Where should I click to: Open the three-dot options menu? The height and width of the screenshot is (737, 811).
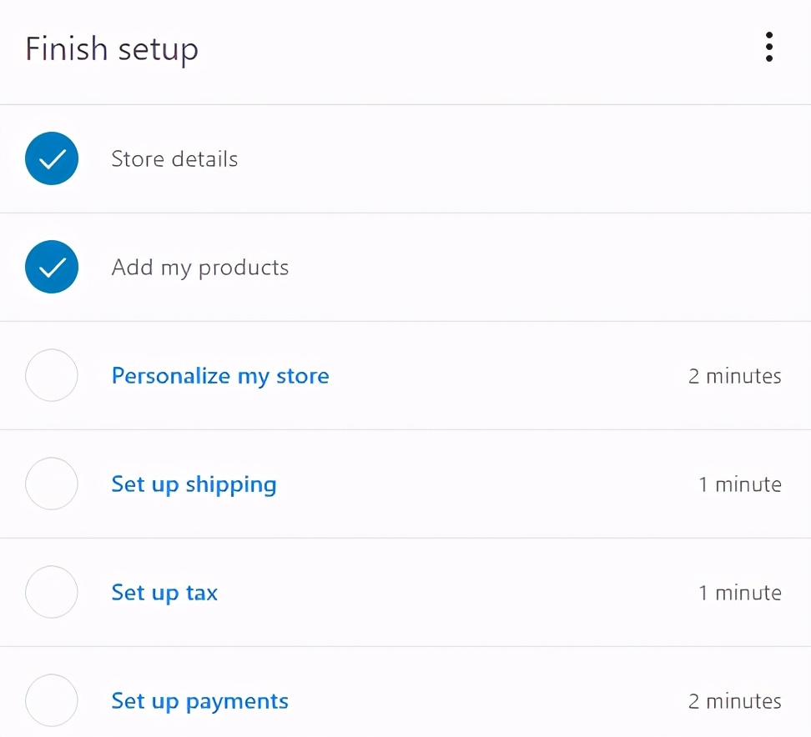(x=768, y=48)
